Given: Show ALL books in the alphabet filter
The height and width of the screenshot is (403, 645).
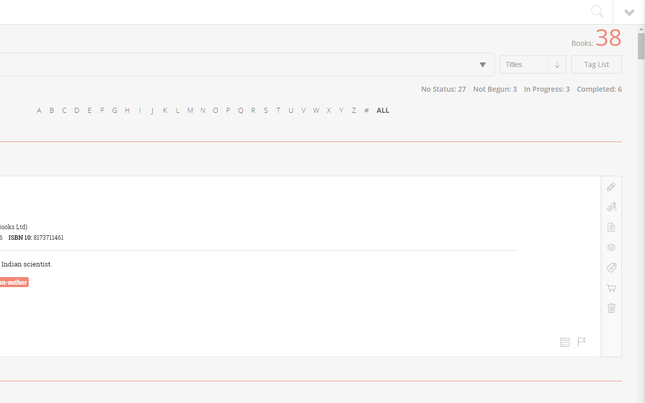Looking at the screenshot, I should 383,110.
